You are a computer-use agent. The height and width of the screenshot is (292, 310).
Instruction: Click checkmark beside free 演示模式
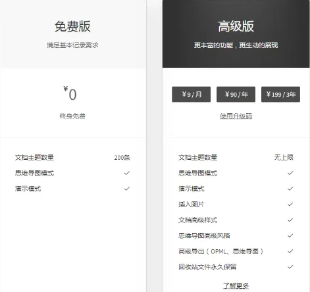pyautogui.click(x=127, y=189)
